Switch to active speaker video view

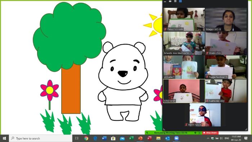[x=170, y=1]
